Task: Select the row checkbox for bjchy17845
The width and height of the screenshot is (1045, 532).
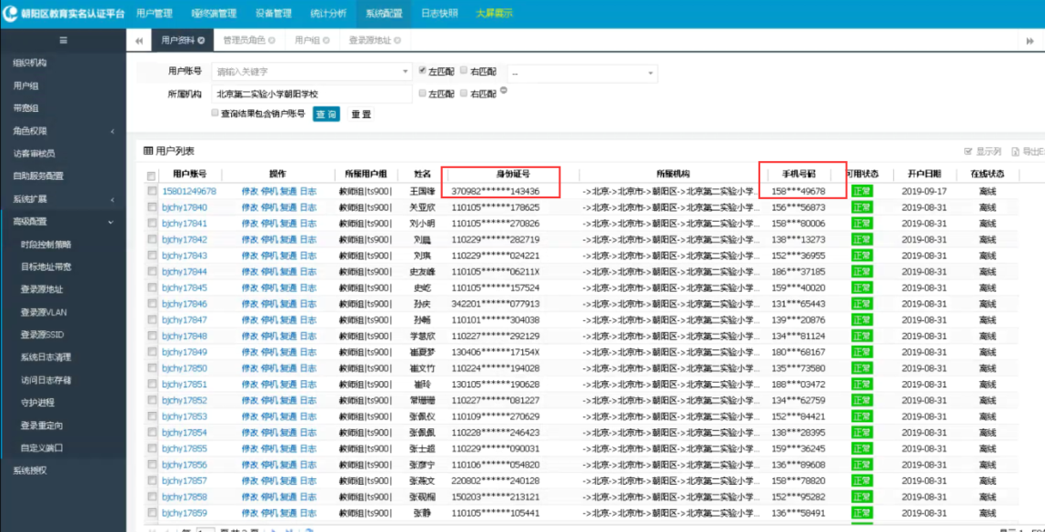Action: tap(153, 288)
